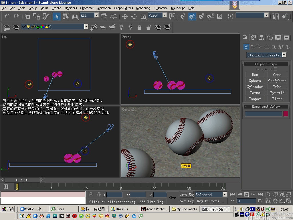The image size is (293, 220).
Task: Select the Shapes category icon
Action: [x=253, y=47]
